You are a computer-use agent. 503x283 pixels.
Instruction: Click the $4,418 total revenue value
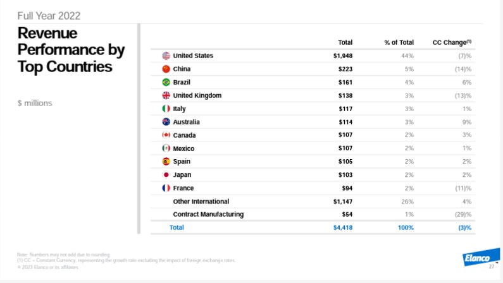click(x=342, y=227)
